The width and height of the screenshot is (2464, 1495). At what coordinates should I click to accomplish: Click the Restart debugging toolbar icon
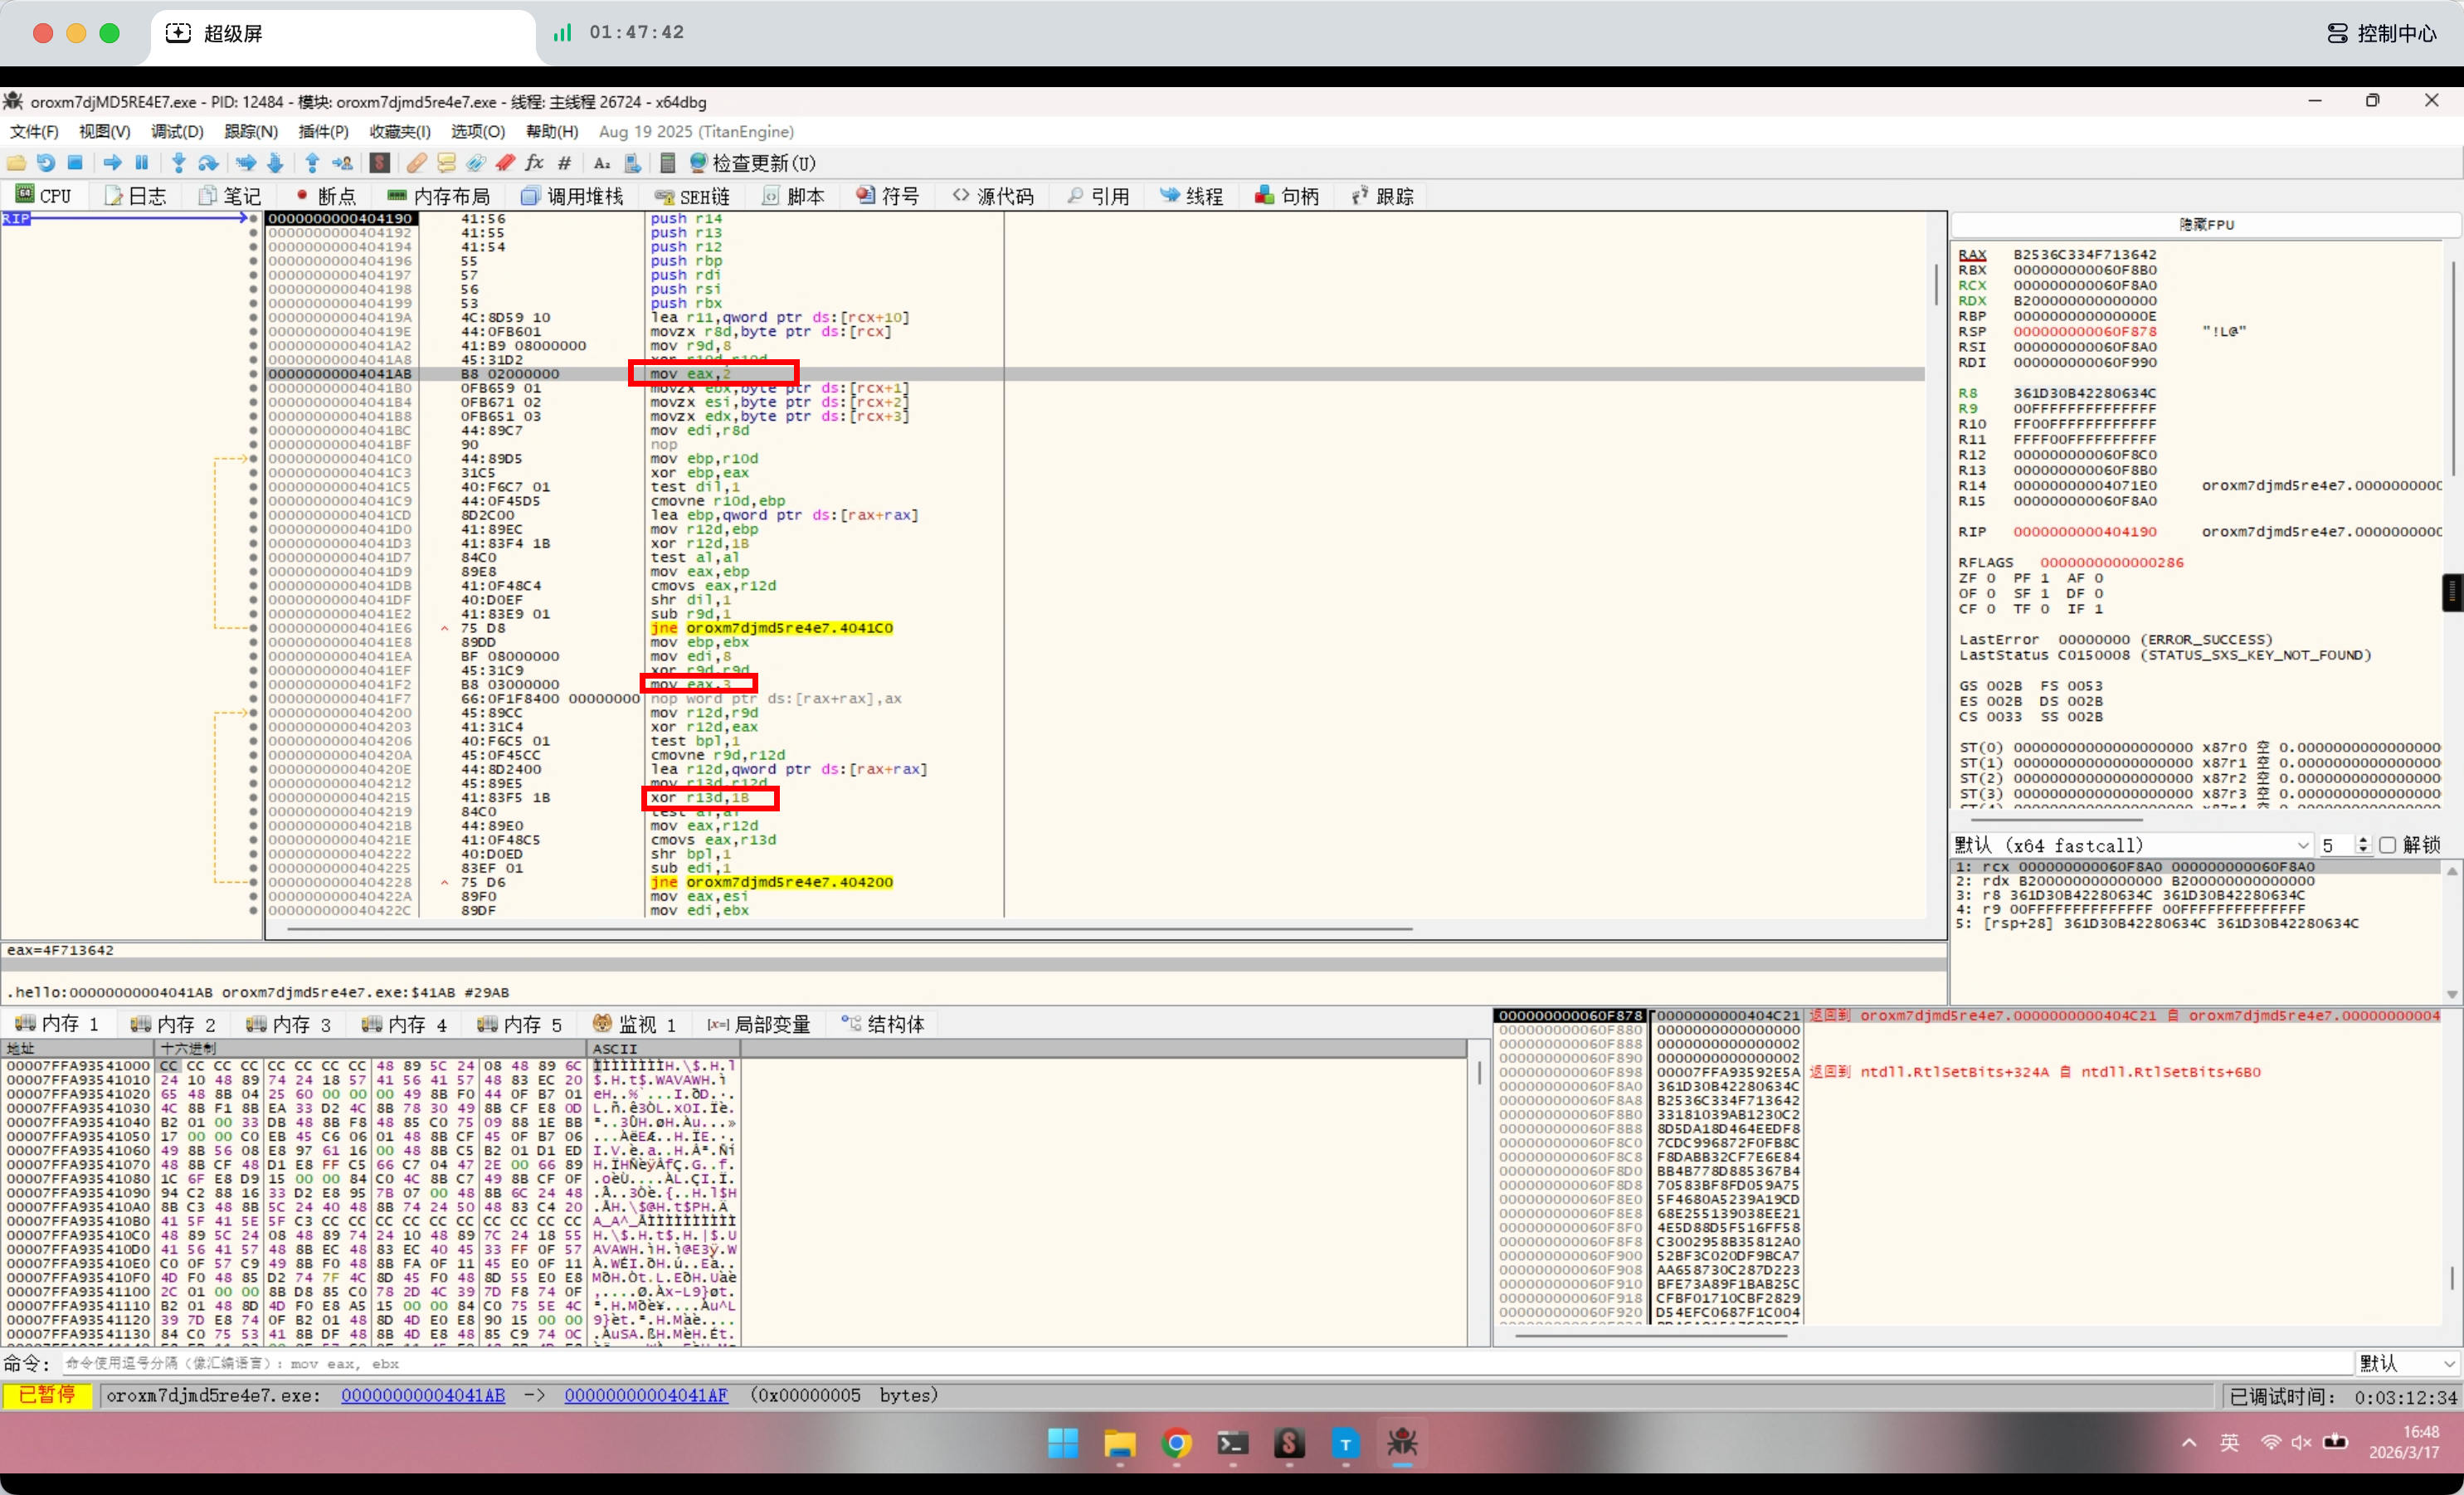pos(46,163)
